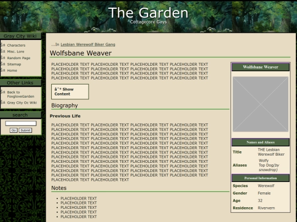Click the Previous Life subheading

[65, 116]
